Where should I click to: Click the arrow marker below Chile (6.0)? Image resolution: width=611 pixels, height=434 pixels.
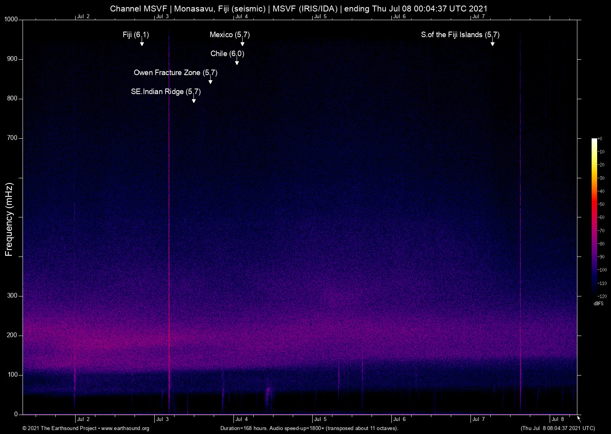[237, 62]
